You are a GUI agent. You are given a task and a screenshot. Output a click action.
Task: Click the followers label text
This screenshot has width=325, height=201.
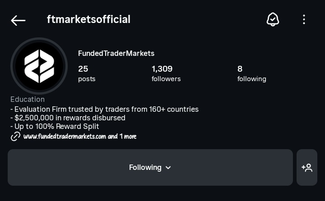(x=166, y=79)
